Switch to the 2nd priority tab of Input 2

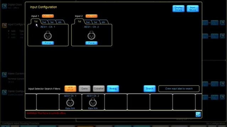pos(88,22)
